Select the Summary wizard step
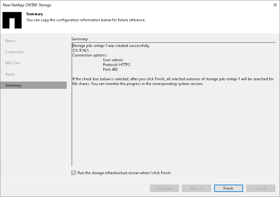The image size is (280, 197). coord(33,85)
